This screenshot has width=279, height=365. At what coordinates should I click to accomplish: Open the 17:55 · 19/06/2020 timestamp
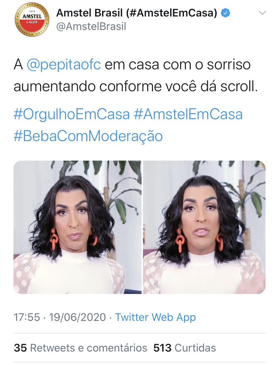pyautogui.click(x=60, y=318)
